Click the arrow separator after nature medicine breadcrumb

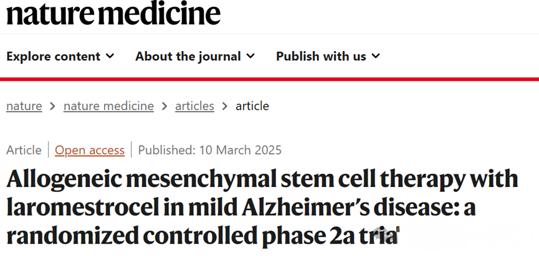(x=165, y=106)
